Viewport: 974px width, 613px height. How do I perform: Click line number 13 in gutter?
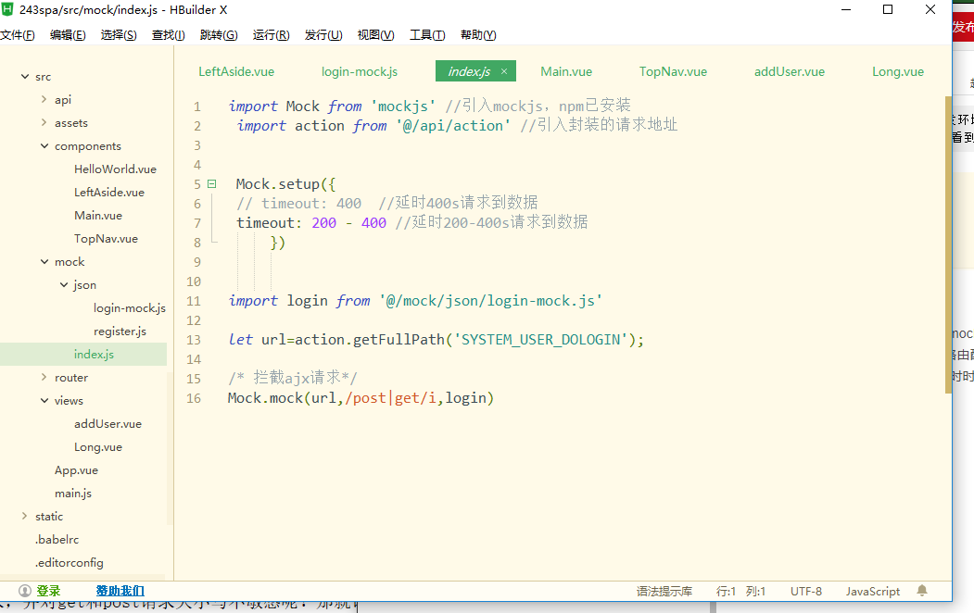click(x=194, y=340)
